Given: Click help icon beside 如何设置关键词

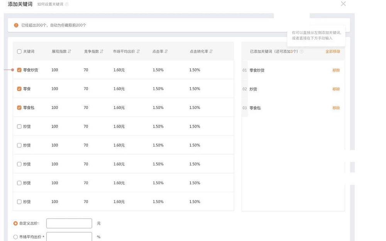Looking at the screenshot, I should coord(67,4).
